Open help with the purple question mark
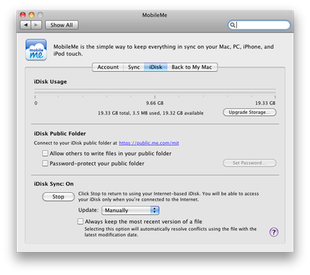This screenshot has height=275, width=310. [274, 232]
